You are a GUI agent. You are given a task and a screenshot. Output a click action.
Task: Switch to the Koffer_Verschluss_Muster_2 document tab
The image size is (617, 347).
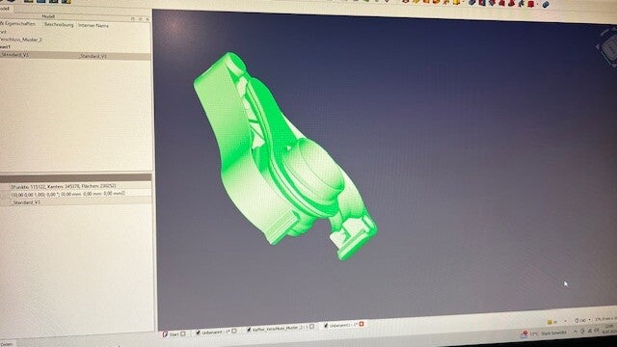click(x=279, y=328)
